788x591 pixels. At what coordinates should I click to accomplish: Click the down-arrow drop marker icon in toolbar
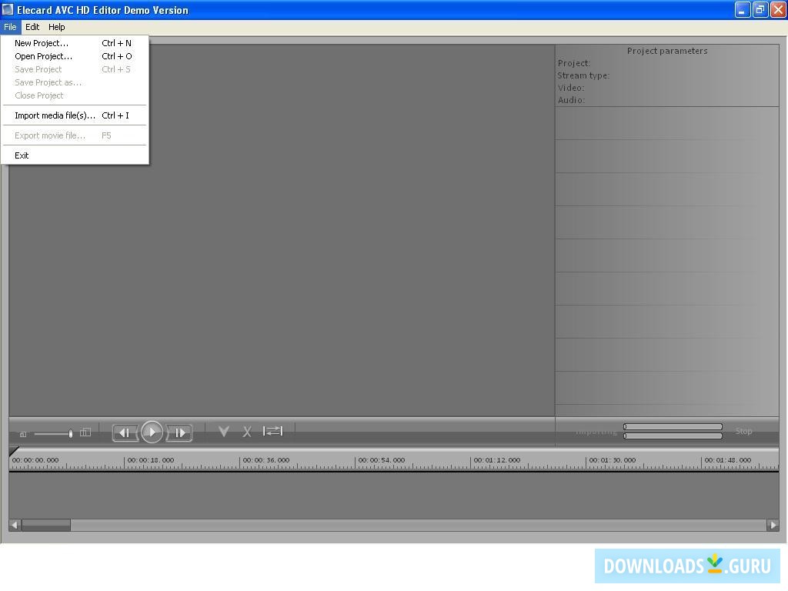point(223,431)
